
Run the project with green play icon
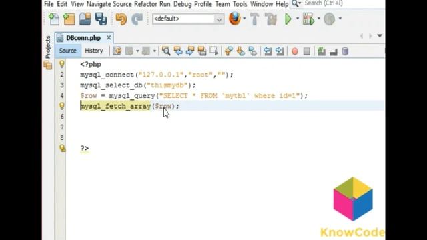[288, 19]
